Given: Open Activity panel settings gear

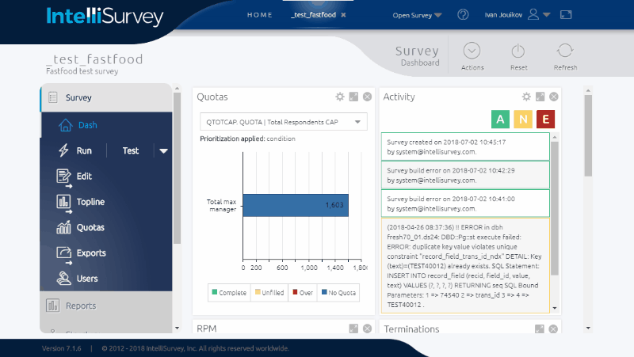Looking at the screenshot, I should click(x=526, y=97).
